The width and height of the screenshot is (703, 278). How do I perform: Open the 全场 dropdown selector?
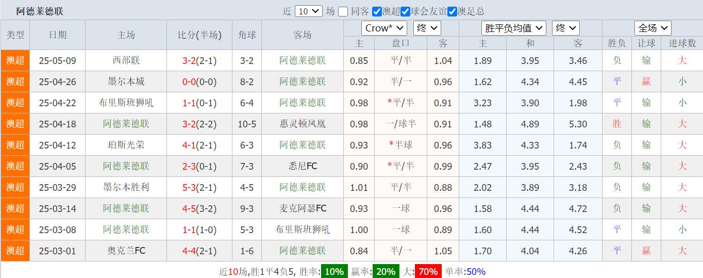point(652,28)
